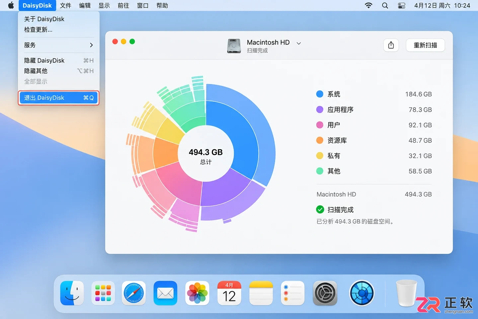Open Finder from the Dock
Screen dimensions: 478x319
72,293
